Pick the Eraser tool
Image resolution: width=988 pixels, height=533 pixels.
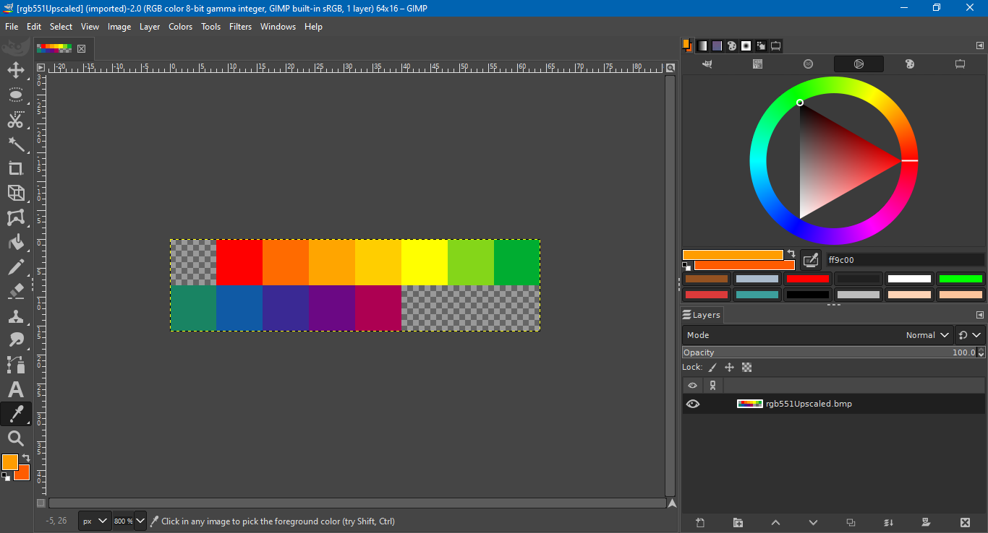click(x=15, y=291)
